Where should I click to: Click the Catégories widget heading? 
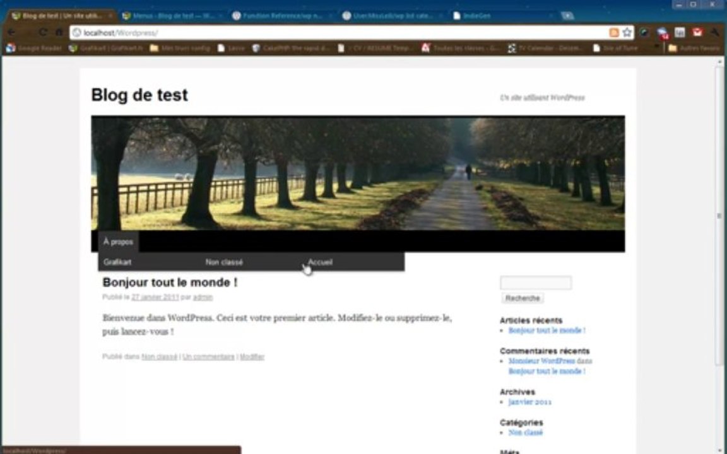tap(521, 422)
